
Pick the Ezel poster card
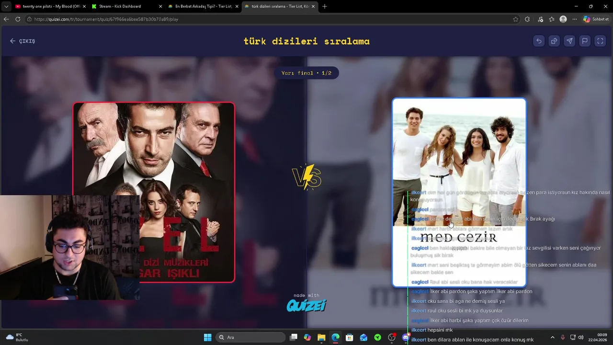[x=154, y=192]
